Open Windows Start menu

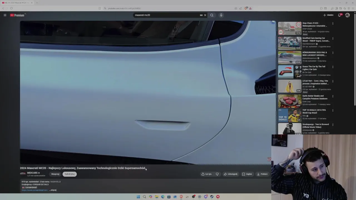[x=138, y=197]
